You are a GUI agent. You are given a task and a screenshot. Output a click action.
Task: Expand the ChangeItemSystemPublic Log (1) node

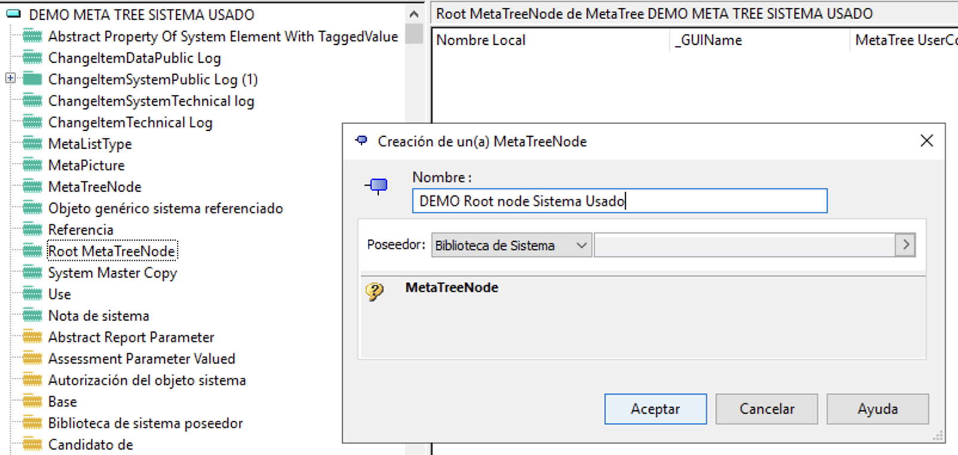pos(10,78)
